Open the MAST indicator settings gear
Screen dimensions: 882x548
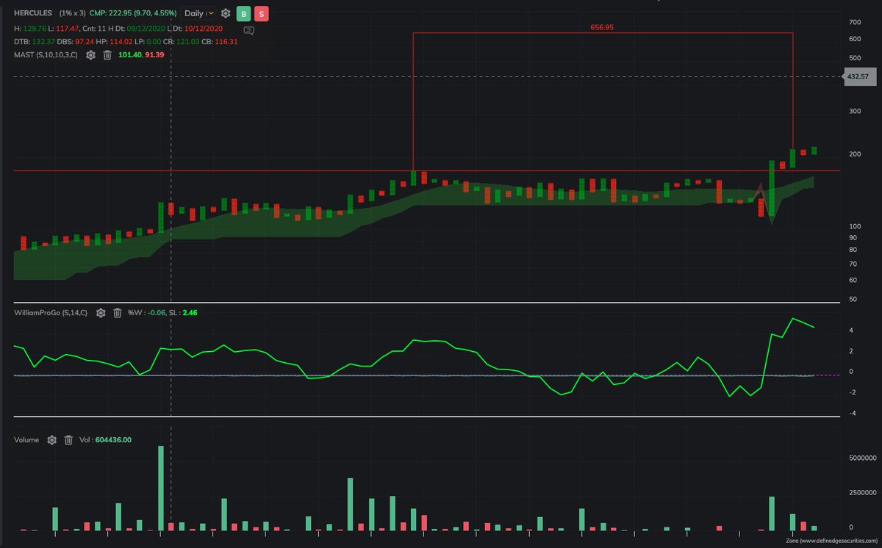click(x=90, y=55)
